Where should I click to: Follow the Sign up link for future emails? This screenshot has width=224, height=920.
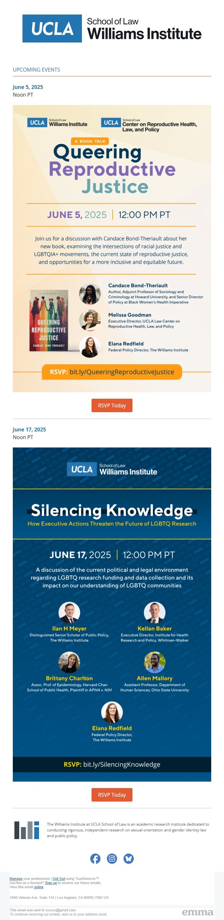51,883
